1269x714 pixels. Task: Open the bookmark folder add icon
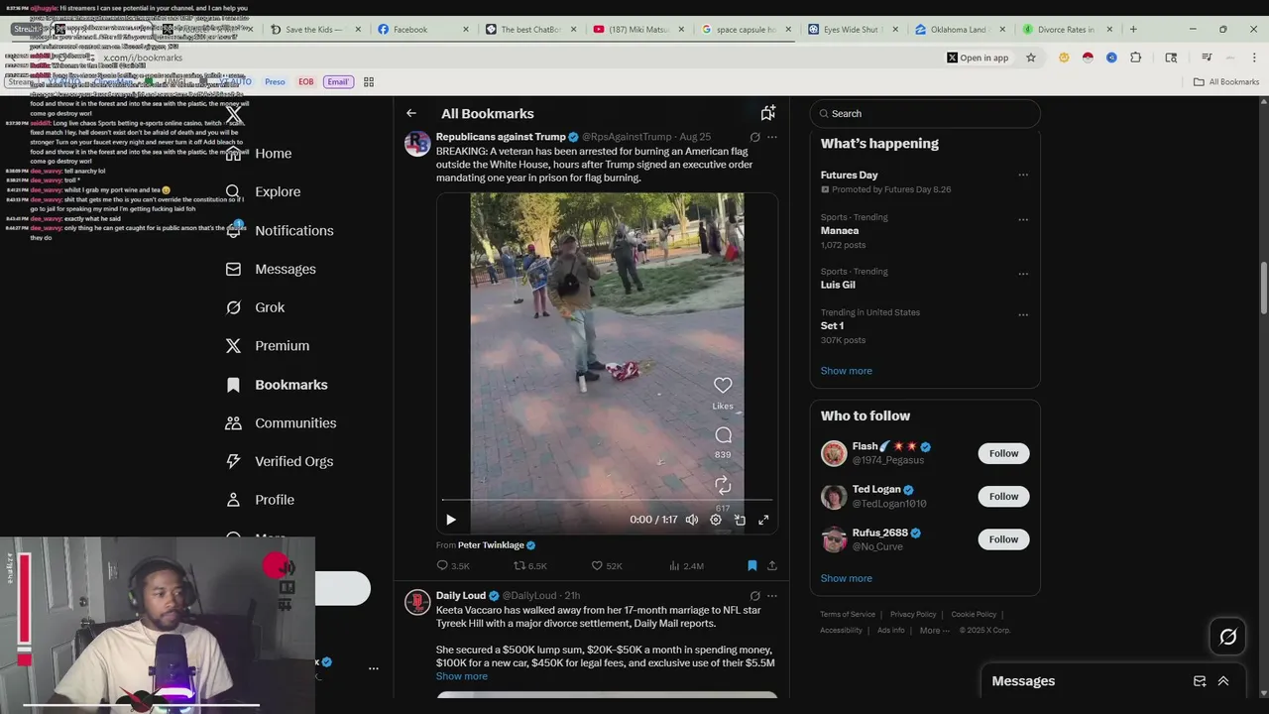pos(767,113)
